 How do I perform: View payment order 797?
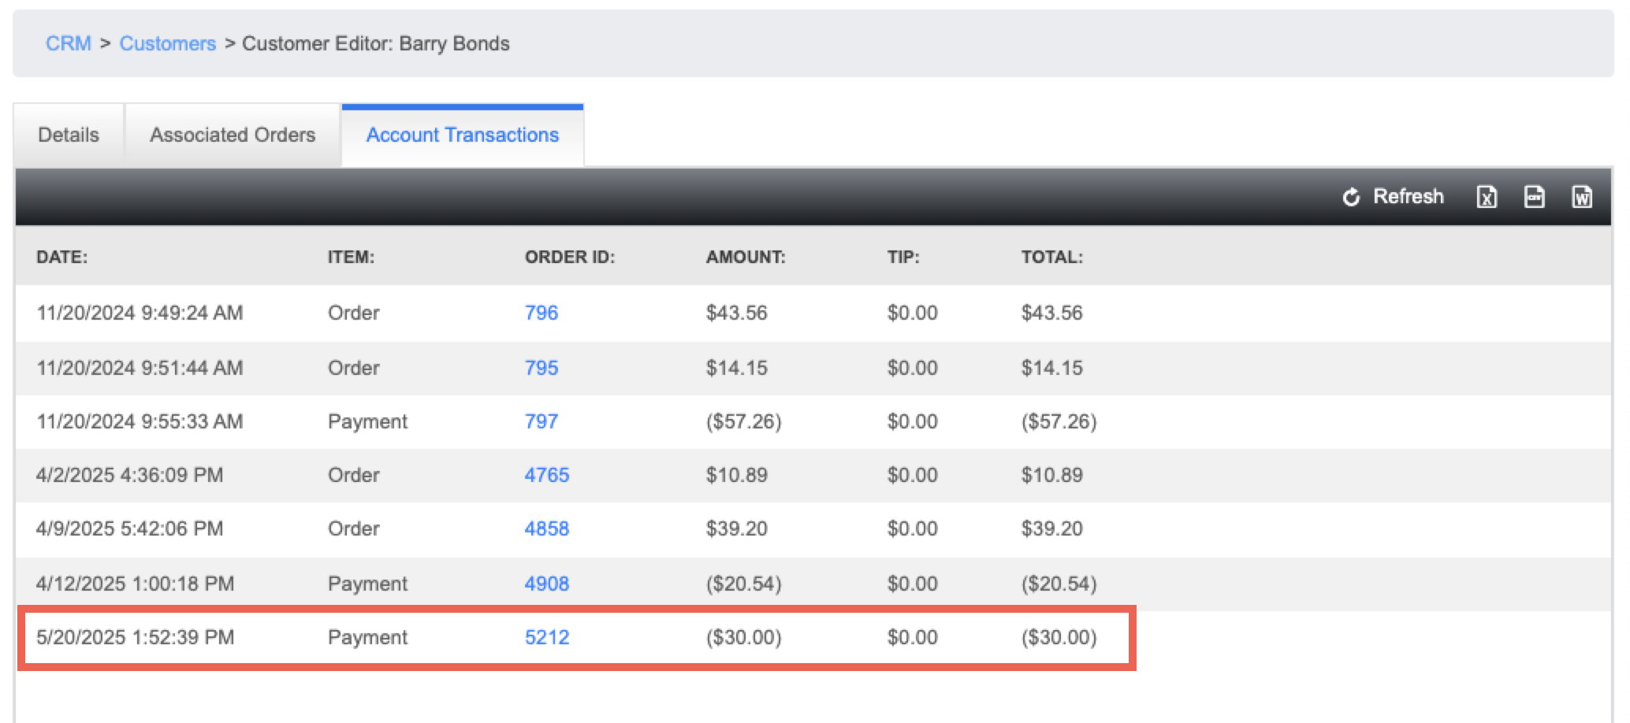click(x=541, y=421)
